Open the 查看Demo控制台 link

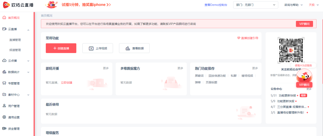coord(216,5)
